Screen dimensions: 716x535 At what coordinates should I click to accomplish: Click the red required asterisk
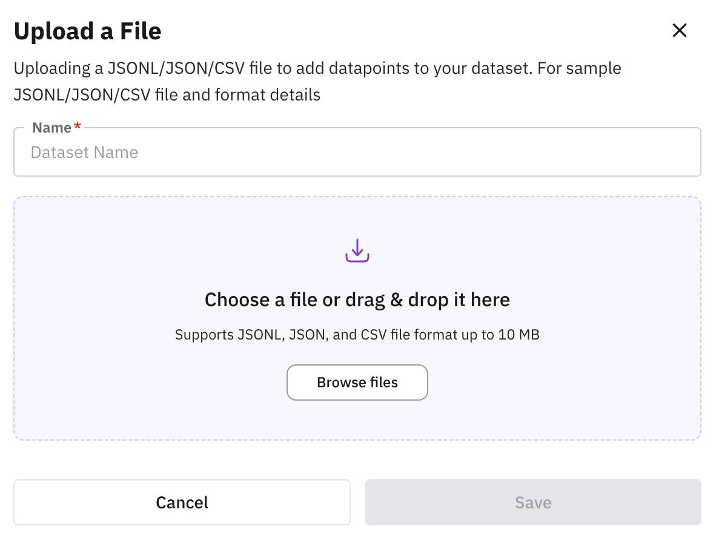pyautogui.click(x=77, y=127)
